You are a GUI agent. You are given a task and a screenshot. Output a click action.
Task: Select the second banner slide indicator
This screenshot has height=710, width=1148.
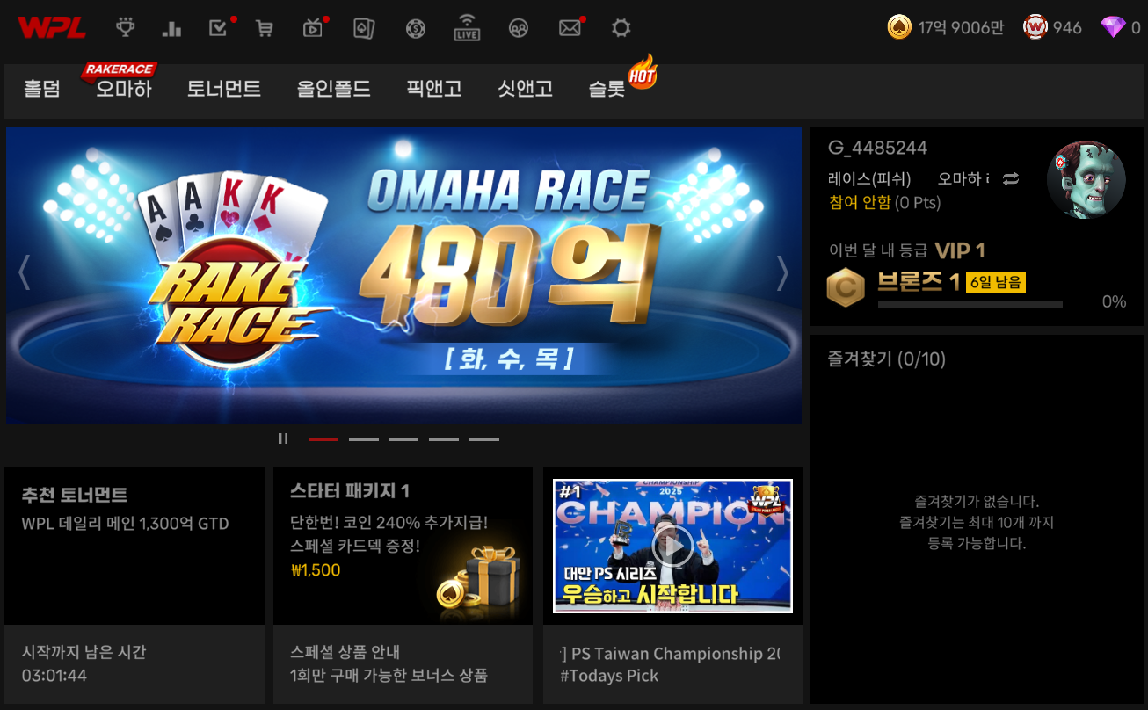point(363,438)
